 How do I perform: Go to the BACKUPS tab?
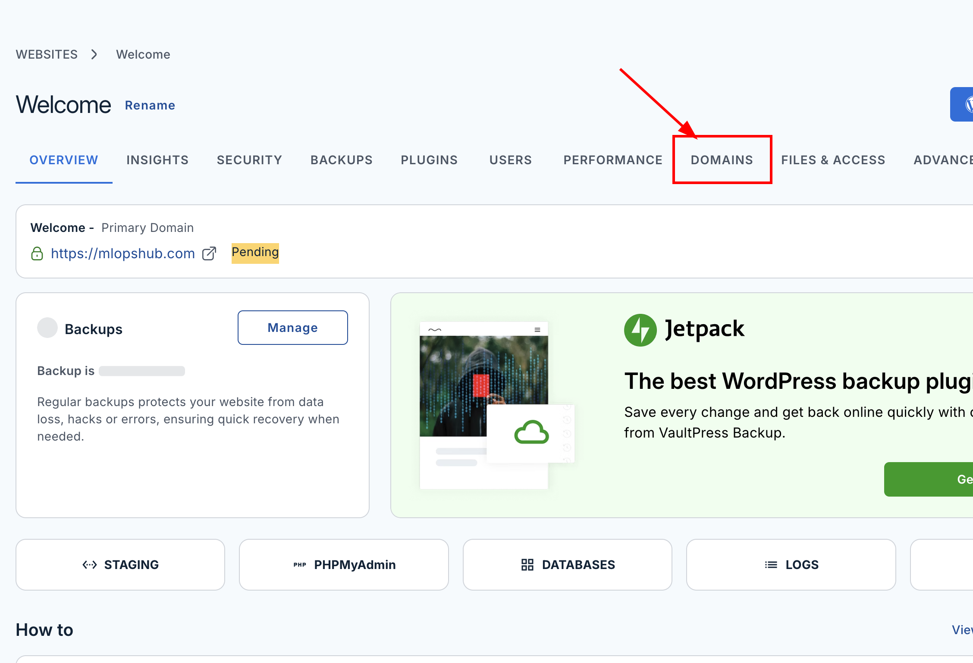pos(342,160)
